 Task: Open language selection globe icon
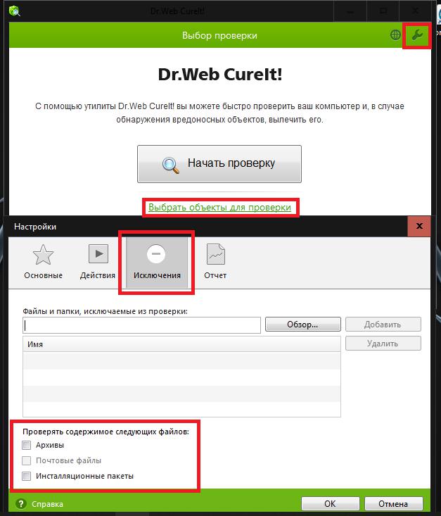[395, 35]
